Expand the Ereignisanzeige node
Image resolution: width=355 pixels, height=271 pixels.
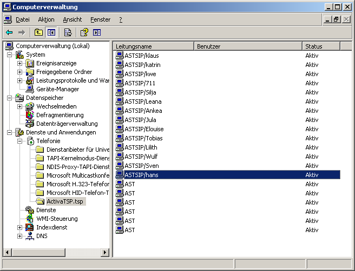[x=20, y=63]
